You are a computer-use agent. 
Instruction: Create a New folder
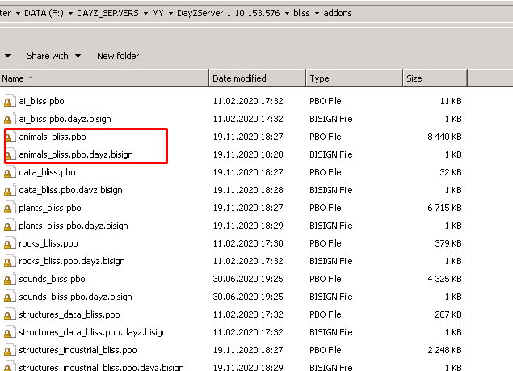tap(118, 56)
